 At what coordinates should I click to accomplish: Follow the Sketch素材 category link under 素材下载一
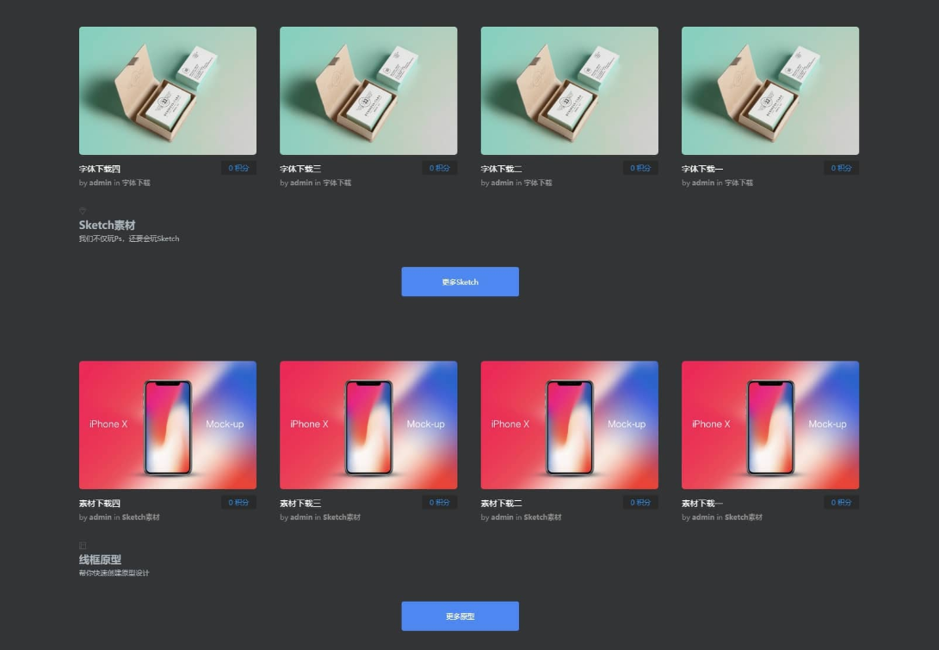[x=743, y=517]
